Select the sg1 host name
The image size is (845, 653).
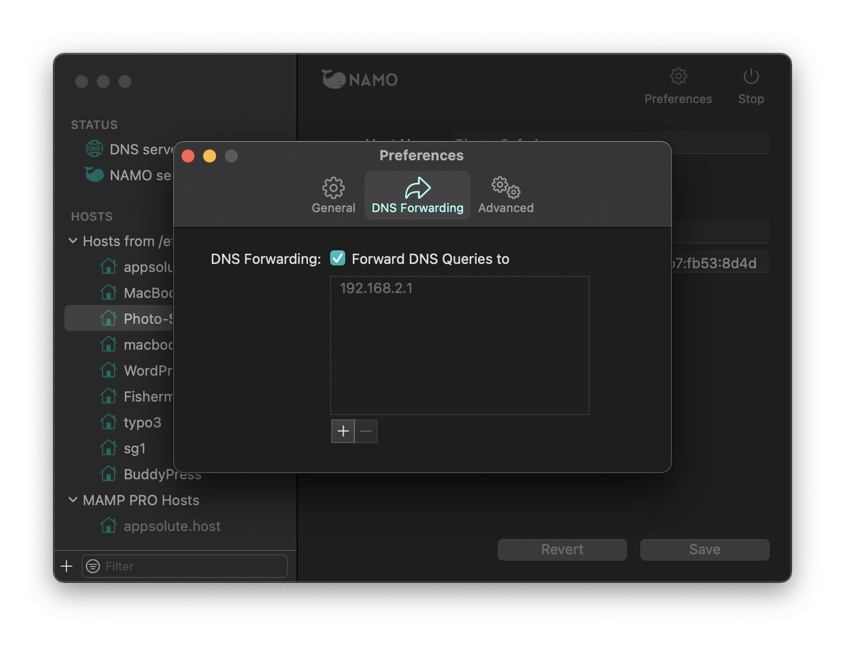[135, 448]
